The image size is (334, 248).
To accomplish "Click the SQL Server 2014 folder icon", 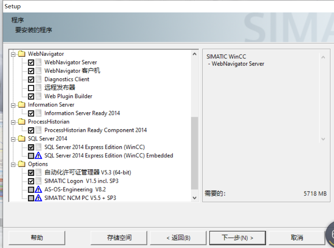I will [21, 138].
